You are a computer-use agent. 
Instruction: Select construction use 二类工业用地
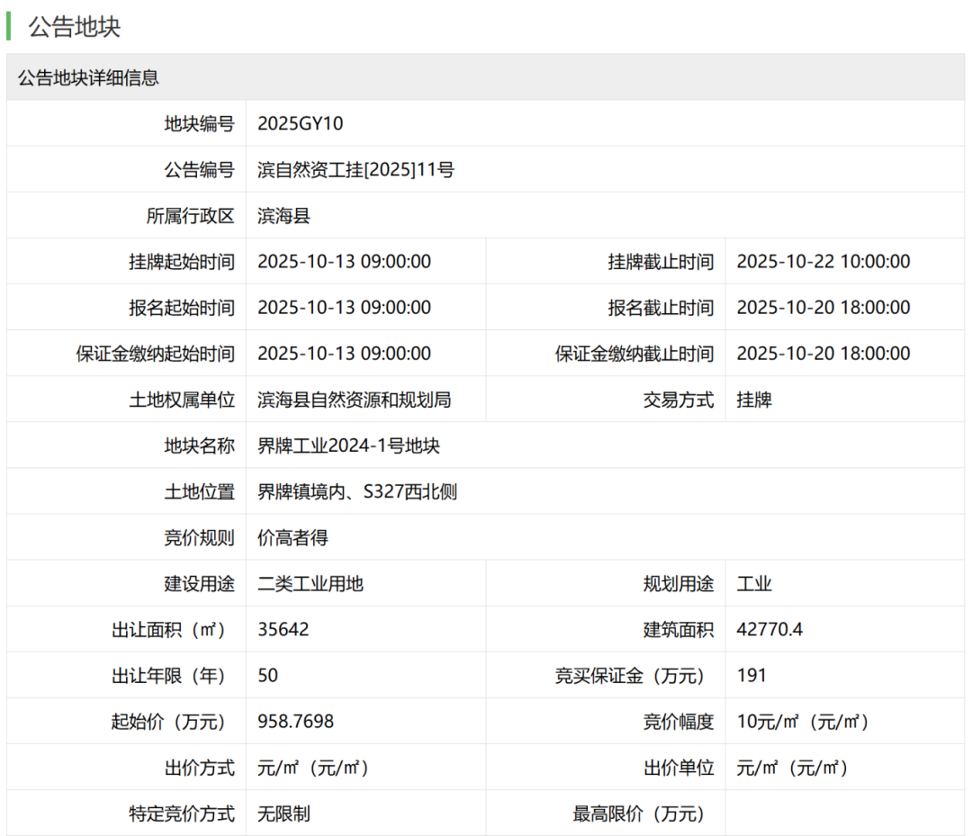tap(310, 584)
